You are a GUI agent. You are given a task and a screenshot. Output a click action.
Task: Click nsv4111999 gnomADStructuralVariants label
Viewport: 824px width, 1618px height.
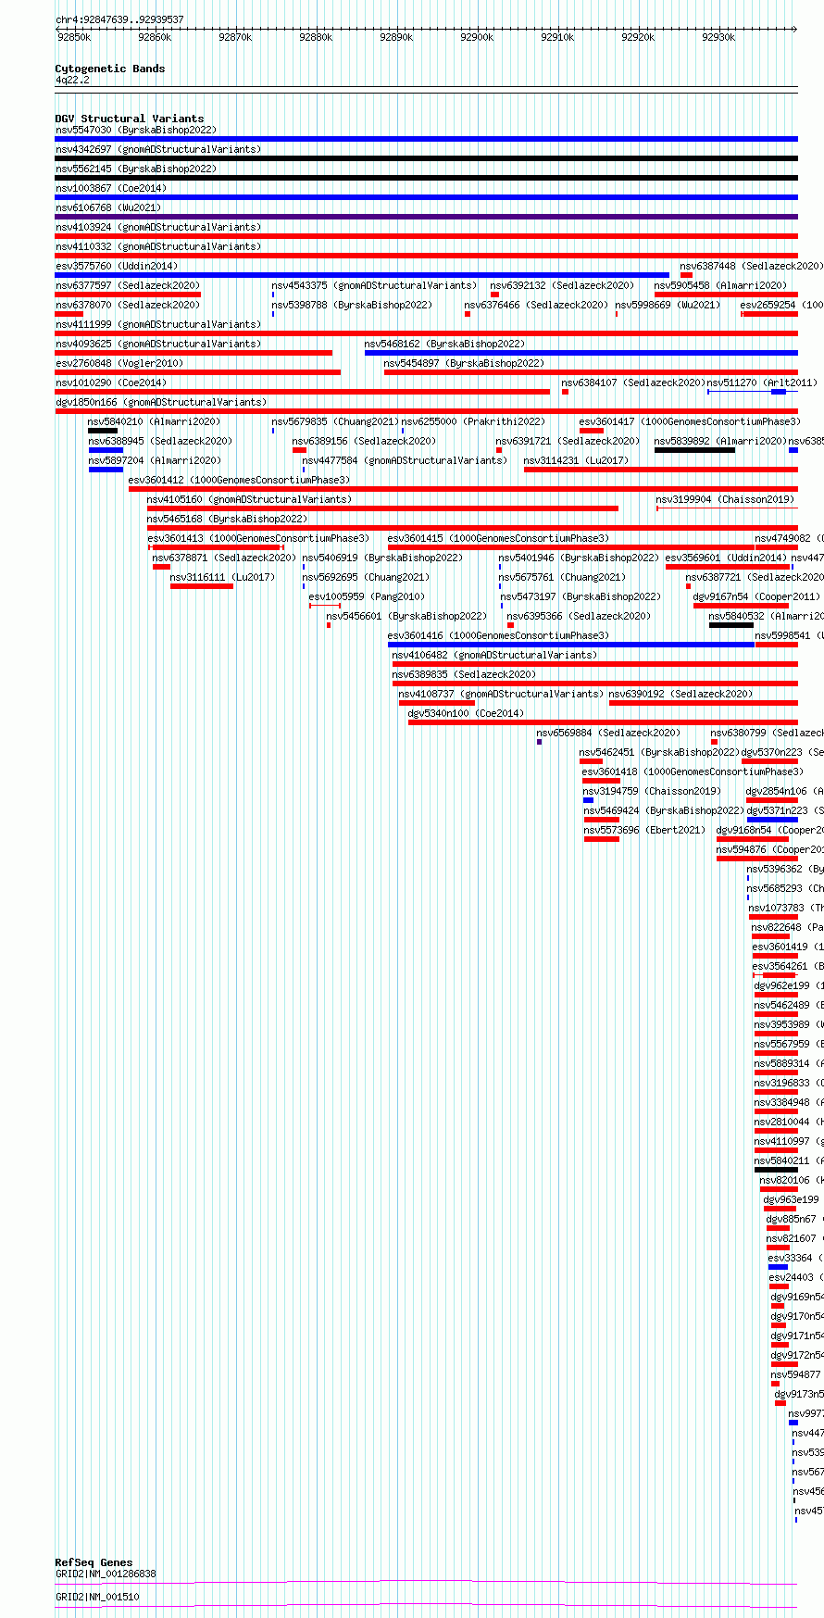tap(158, 325)
